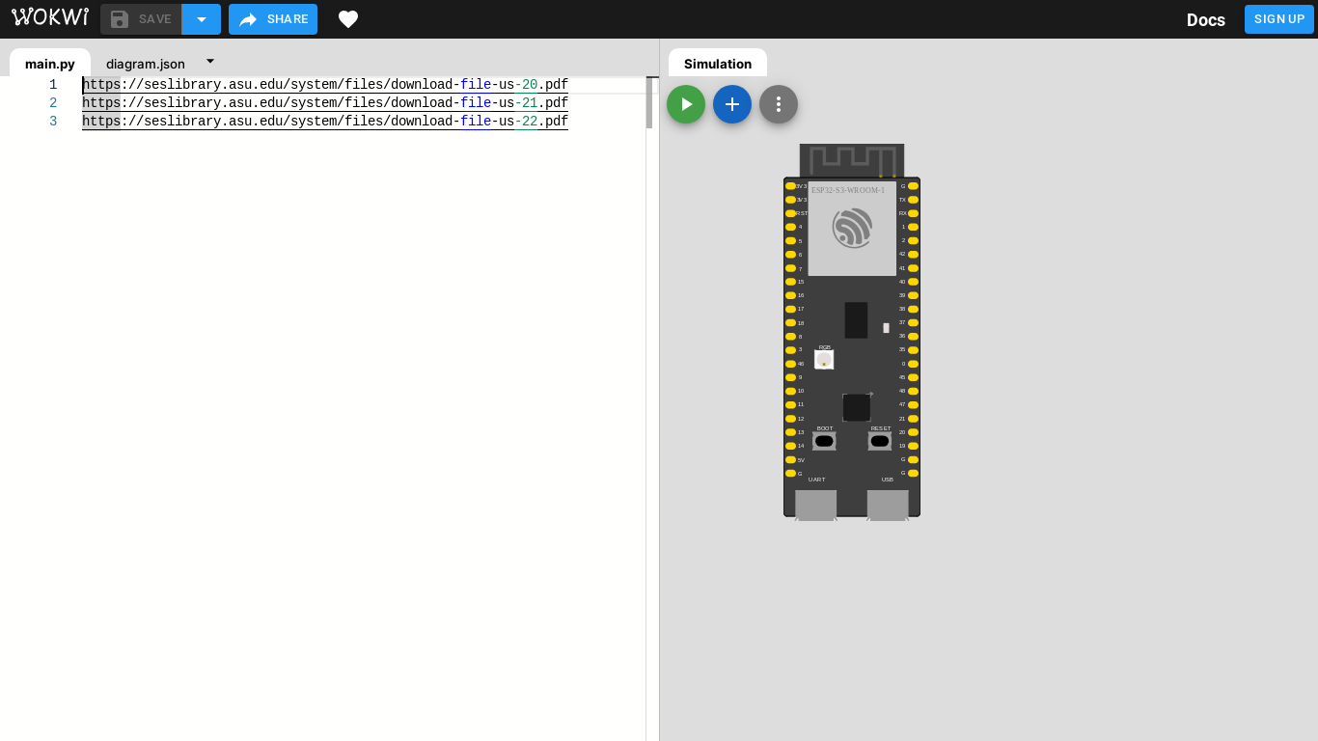
Task: Click line 1 URL ending us-20.pdf
Action: click(325, 85)
